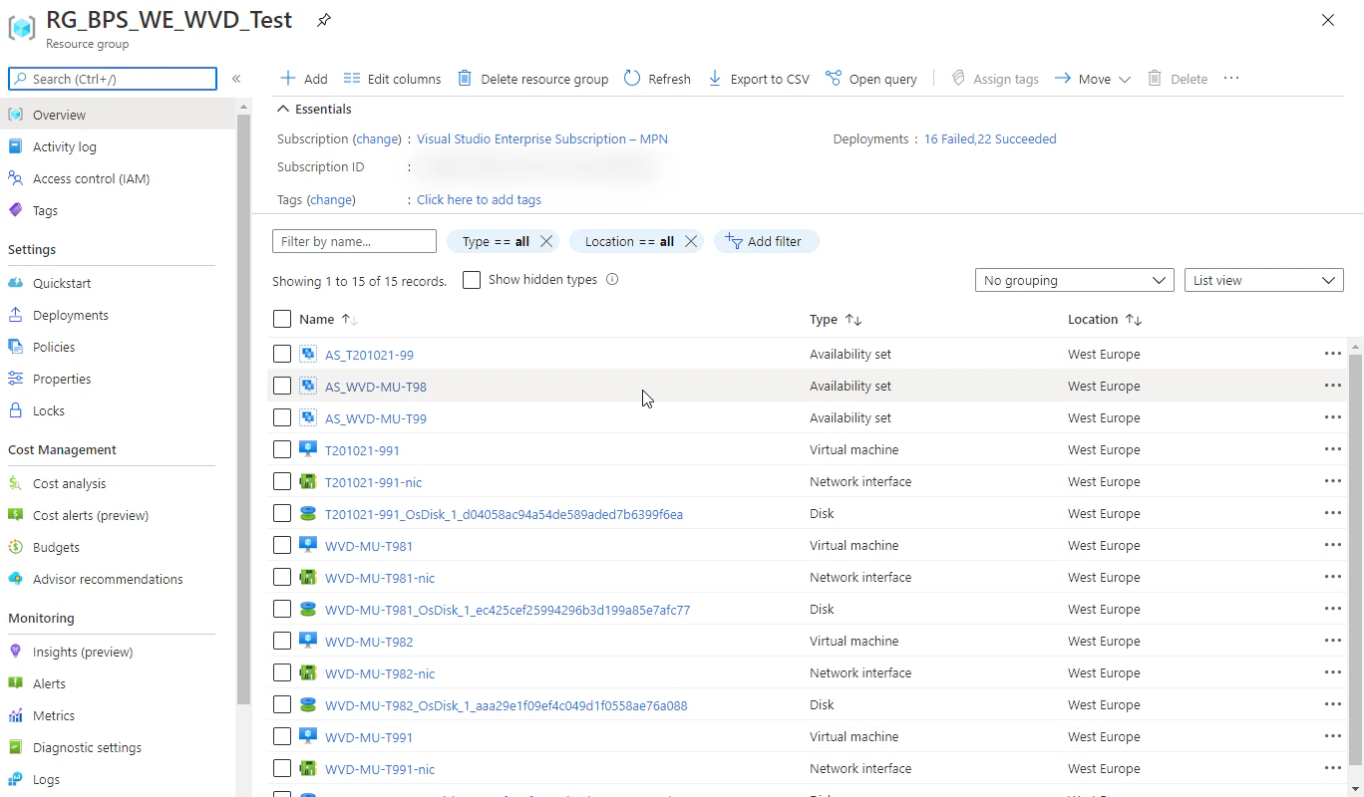Open the WVD-MU-T991-nic resource

[380, 769]
